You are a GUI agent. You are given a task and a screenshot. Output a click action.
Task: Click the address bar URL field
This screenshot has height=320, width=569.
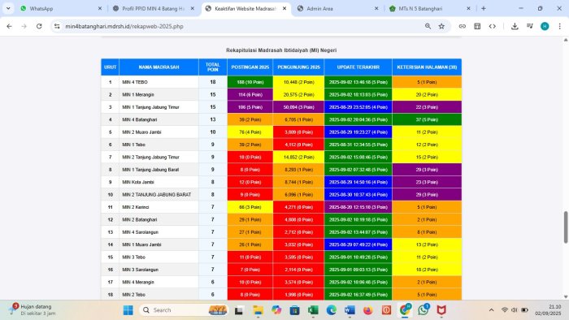(x=240, y=26)
